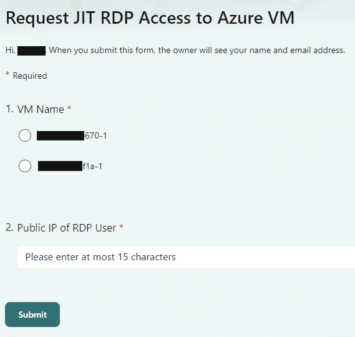This screenshot has height=337, width=355.
Task: Select the radio button for VM ending f1a-1
Action: click(x=25, y=166)
